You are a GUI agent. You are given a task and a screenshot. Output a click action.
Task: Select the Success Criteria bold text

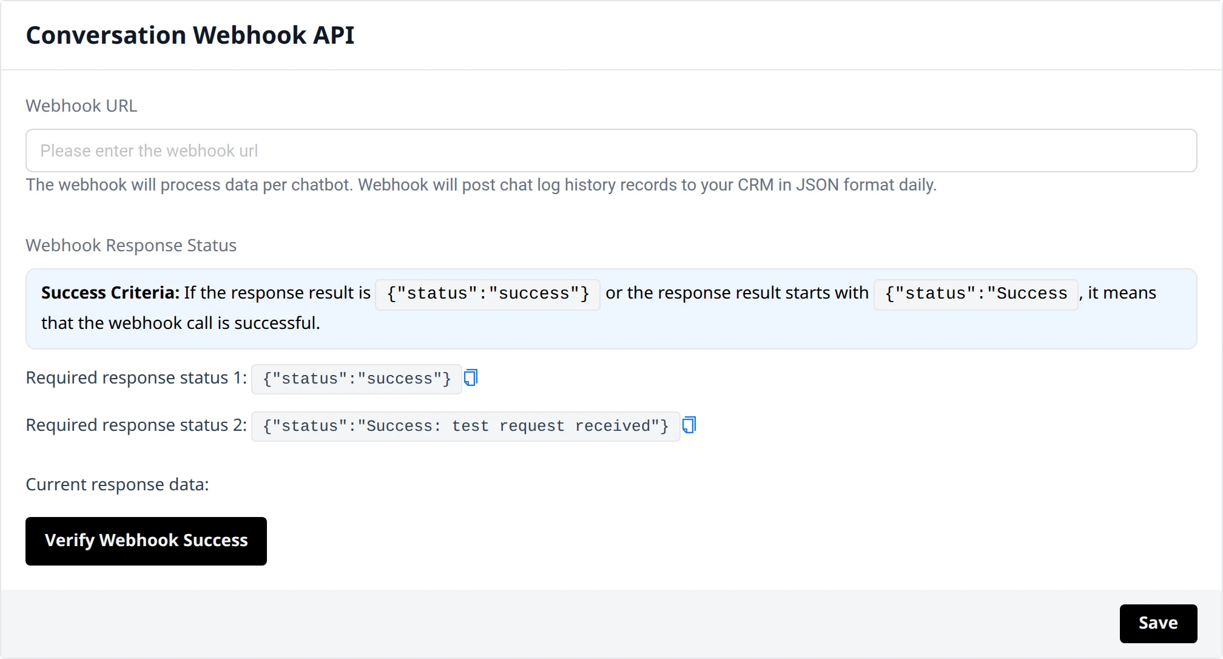110,292
